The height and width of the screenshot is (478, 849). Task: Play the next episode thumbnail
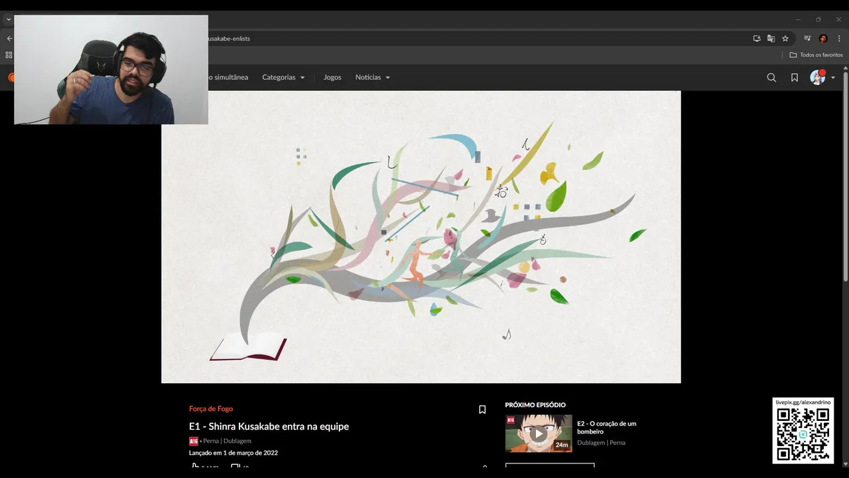tap(539, 434)
